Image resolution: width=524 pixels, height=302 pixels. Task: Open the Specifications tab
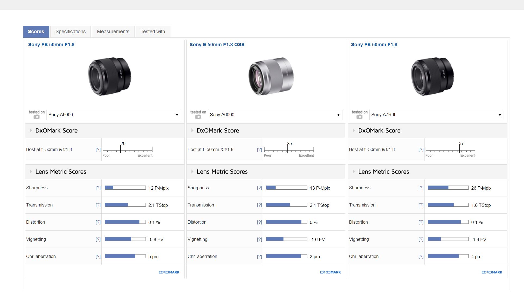tap(71, 32)
